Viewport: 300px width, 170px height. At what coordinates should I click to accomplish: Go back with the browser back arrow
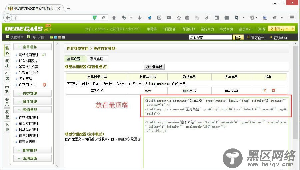click(x=8, y=18)
